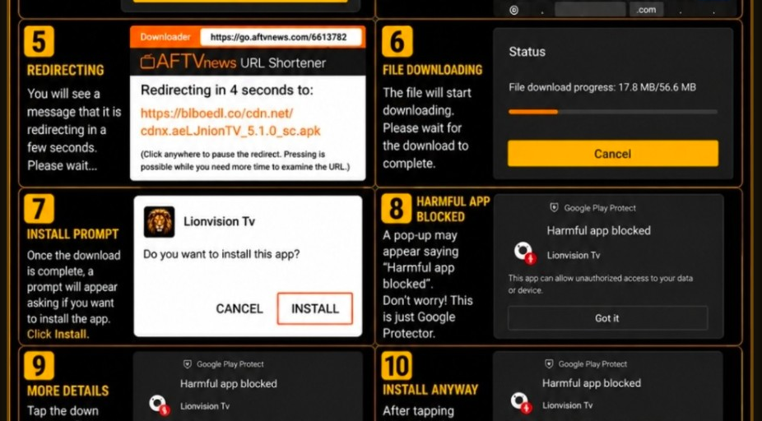Click 'Lionvision Tv' name in Install Anyway panel
The image size is (762, 421).
click(x=568, y=405)
